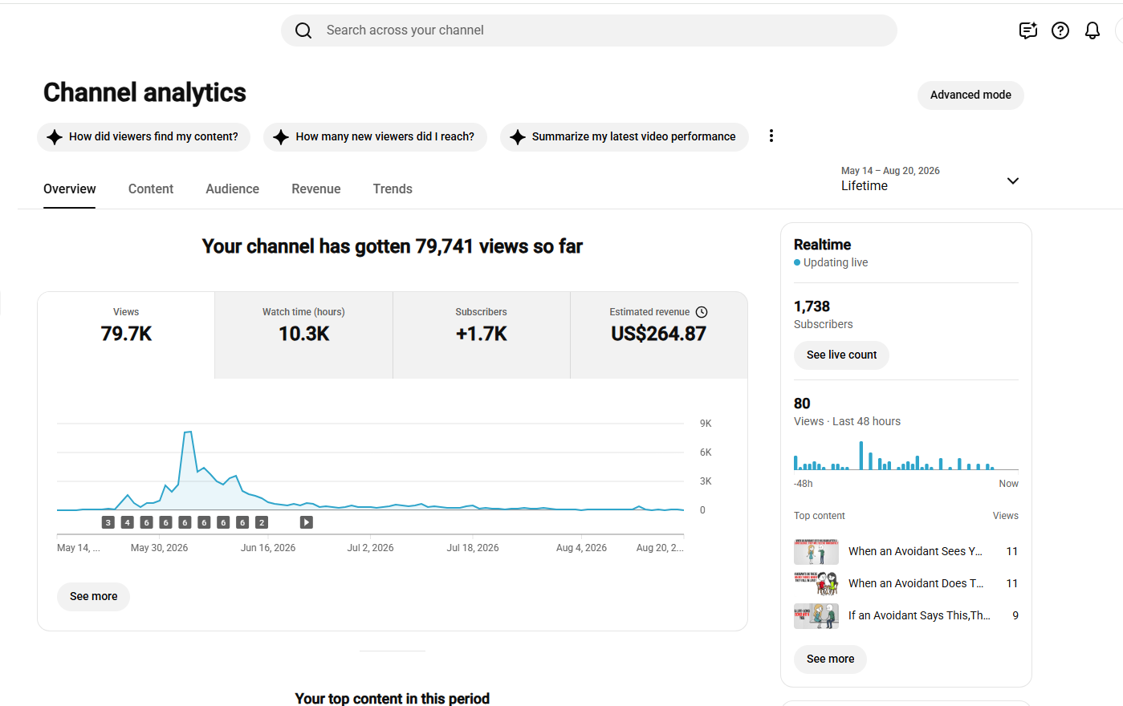Image resolution: width=1123 pixels, height=706 pixels.
Task: Select the Watch time (hours) metric card
Action: [303, 335]
